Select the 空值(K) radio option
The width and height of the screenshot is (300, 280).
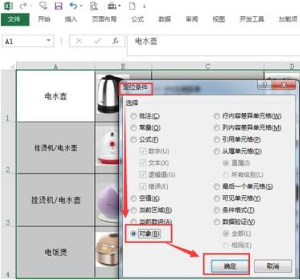click(134, 198)
